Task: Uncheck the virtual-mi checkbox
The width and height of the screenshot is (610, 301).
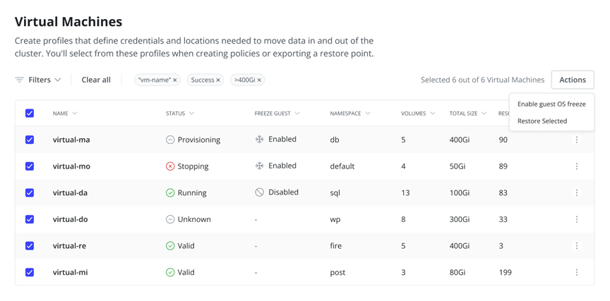Action: pos(30,272)
